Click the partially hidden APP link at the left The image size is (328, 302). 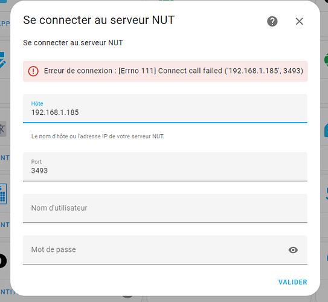[x=5, y=24]
